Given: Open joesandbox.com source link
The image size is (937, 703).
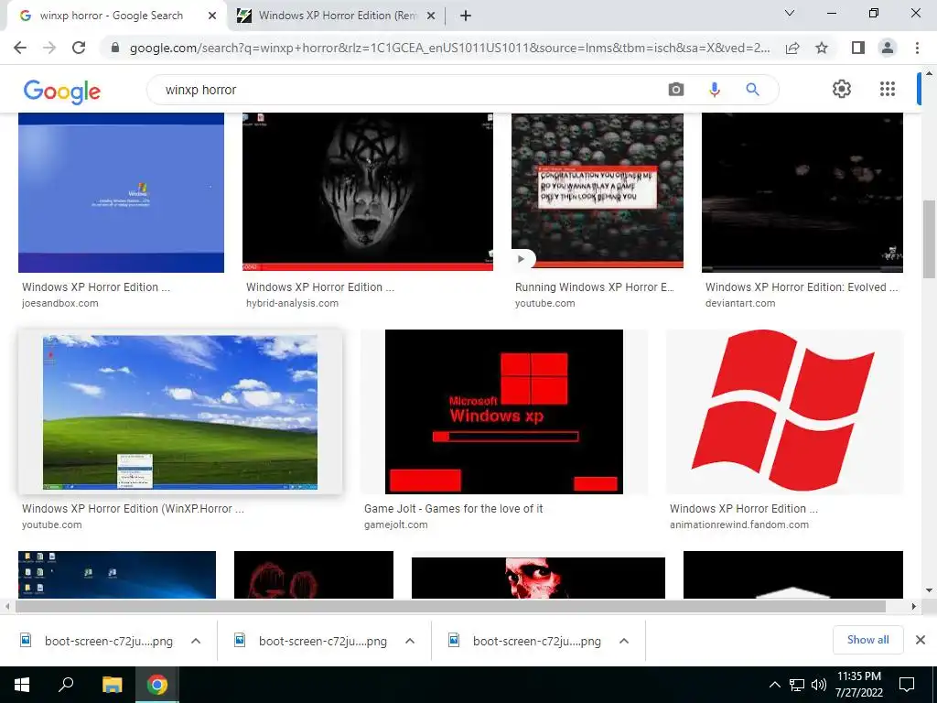Looking at the screenshot, I should (x=59, y=303).
